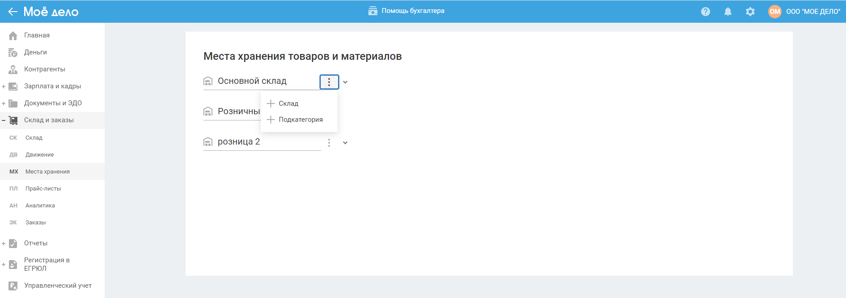This screenshot has height=298, width=846.
Task: Select Подкатегория option in popup menu
Action: [300, 120]
